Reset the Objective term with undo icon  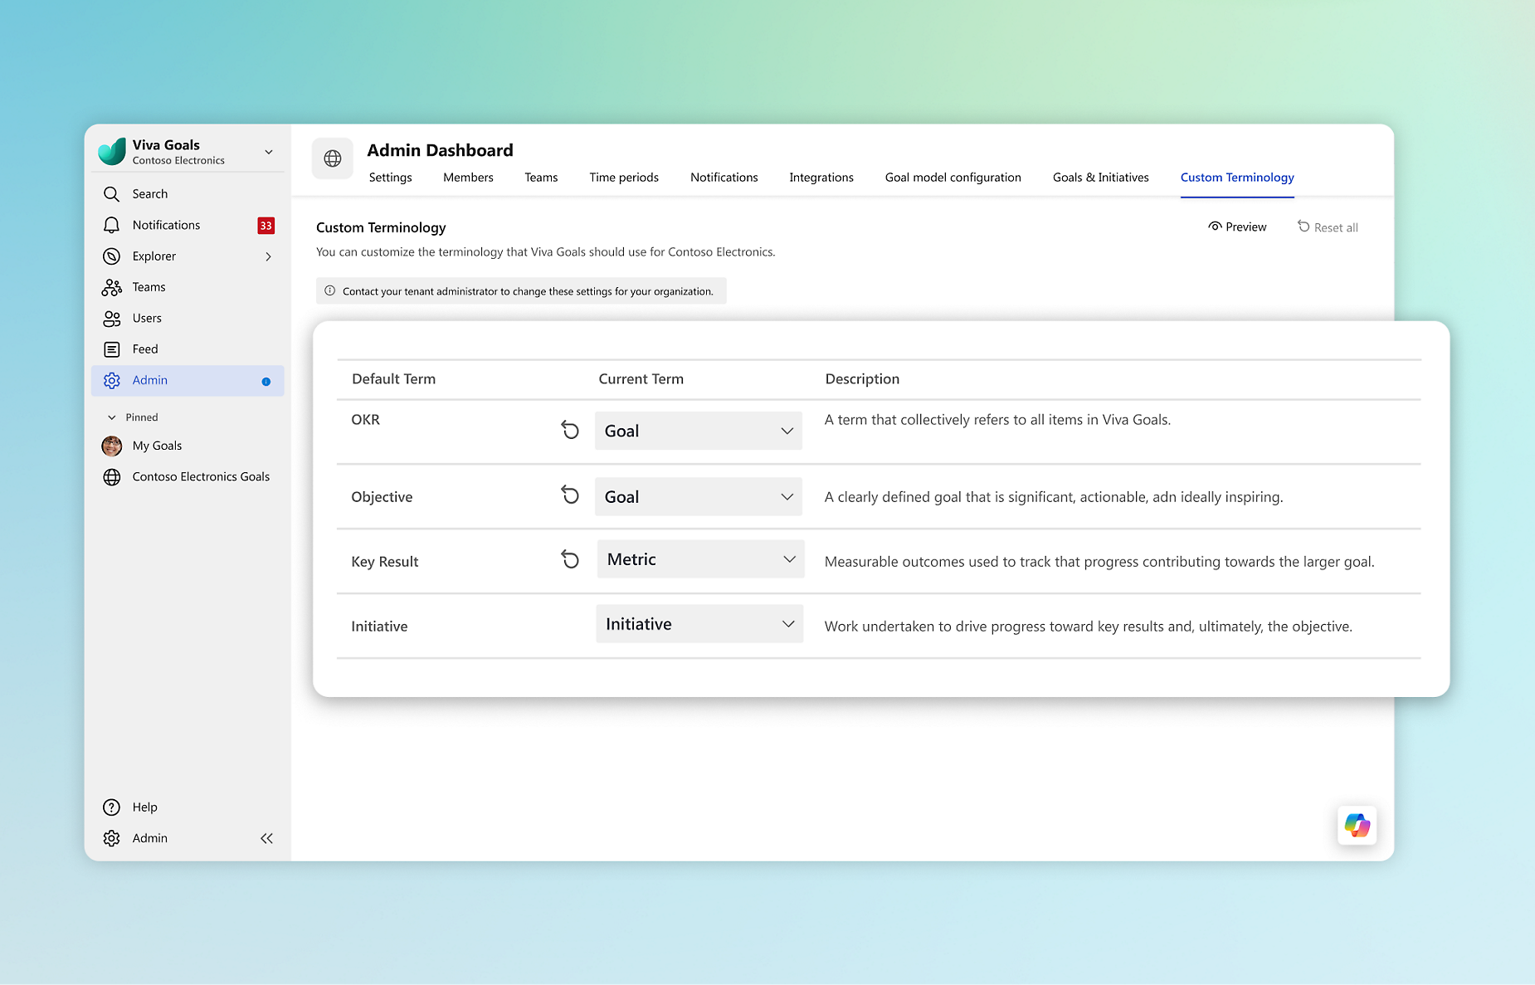[570, 495]
